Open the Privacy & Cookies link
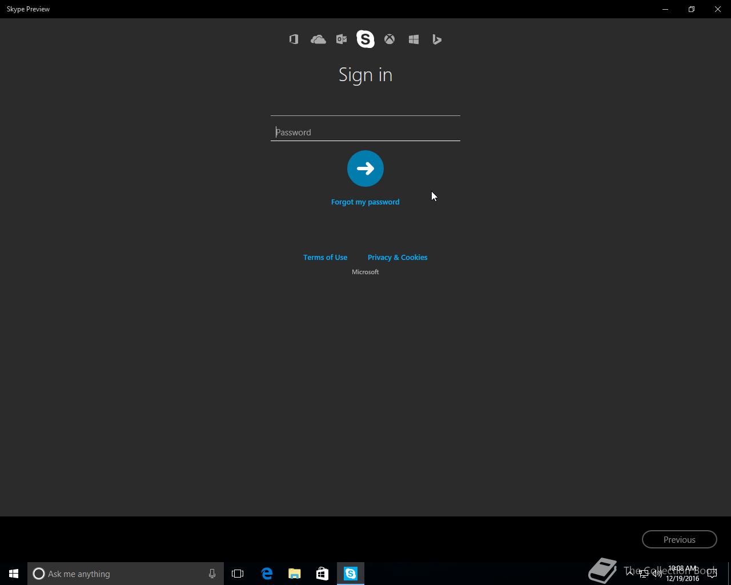 [397, 257]
